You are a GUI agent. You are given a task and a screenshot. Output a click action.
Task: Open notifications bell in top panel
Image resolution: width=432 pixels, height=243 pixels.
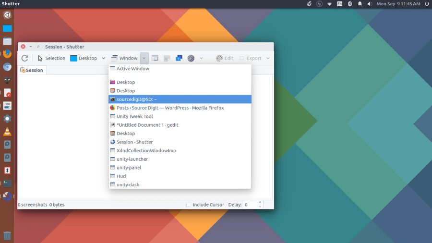360,4
